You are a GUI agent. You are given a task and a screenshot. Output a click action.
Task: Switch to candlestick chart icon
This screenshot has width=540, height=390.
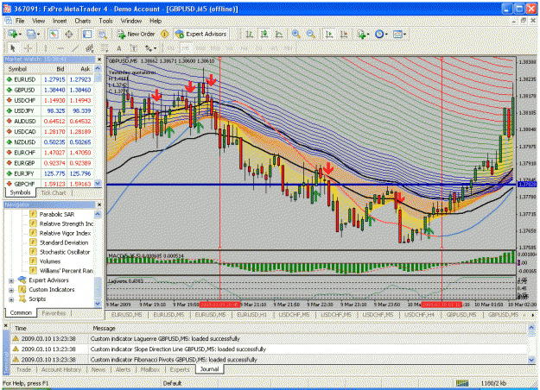[264, 34]
